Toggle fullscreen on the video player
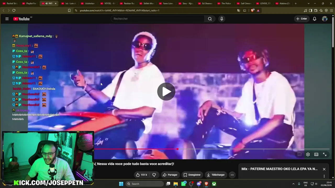Screen dimensions: 335x188 coord(325,155)
